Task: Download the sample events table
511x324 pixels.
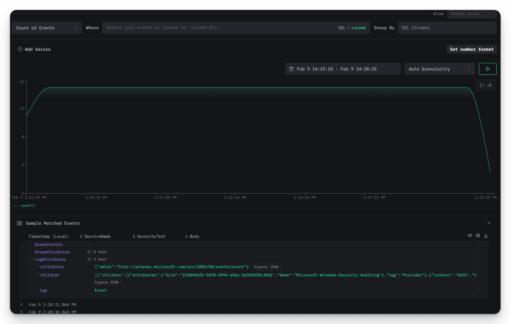Action: coord(486,236)
